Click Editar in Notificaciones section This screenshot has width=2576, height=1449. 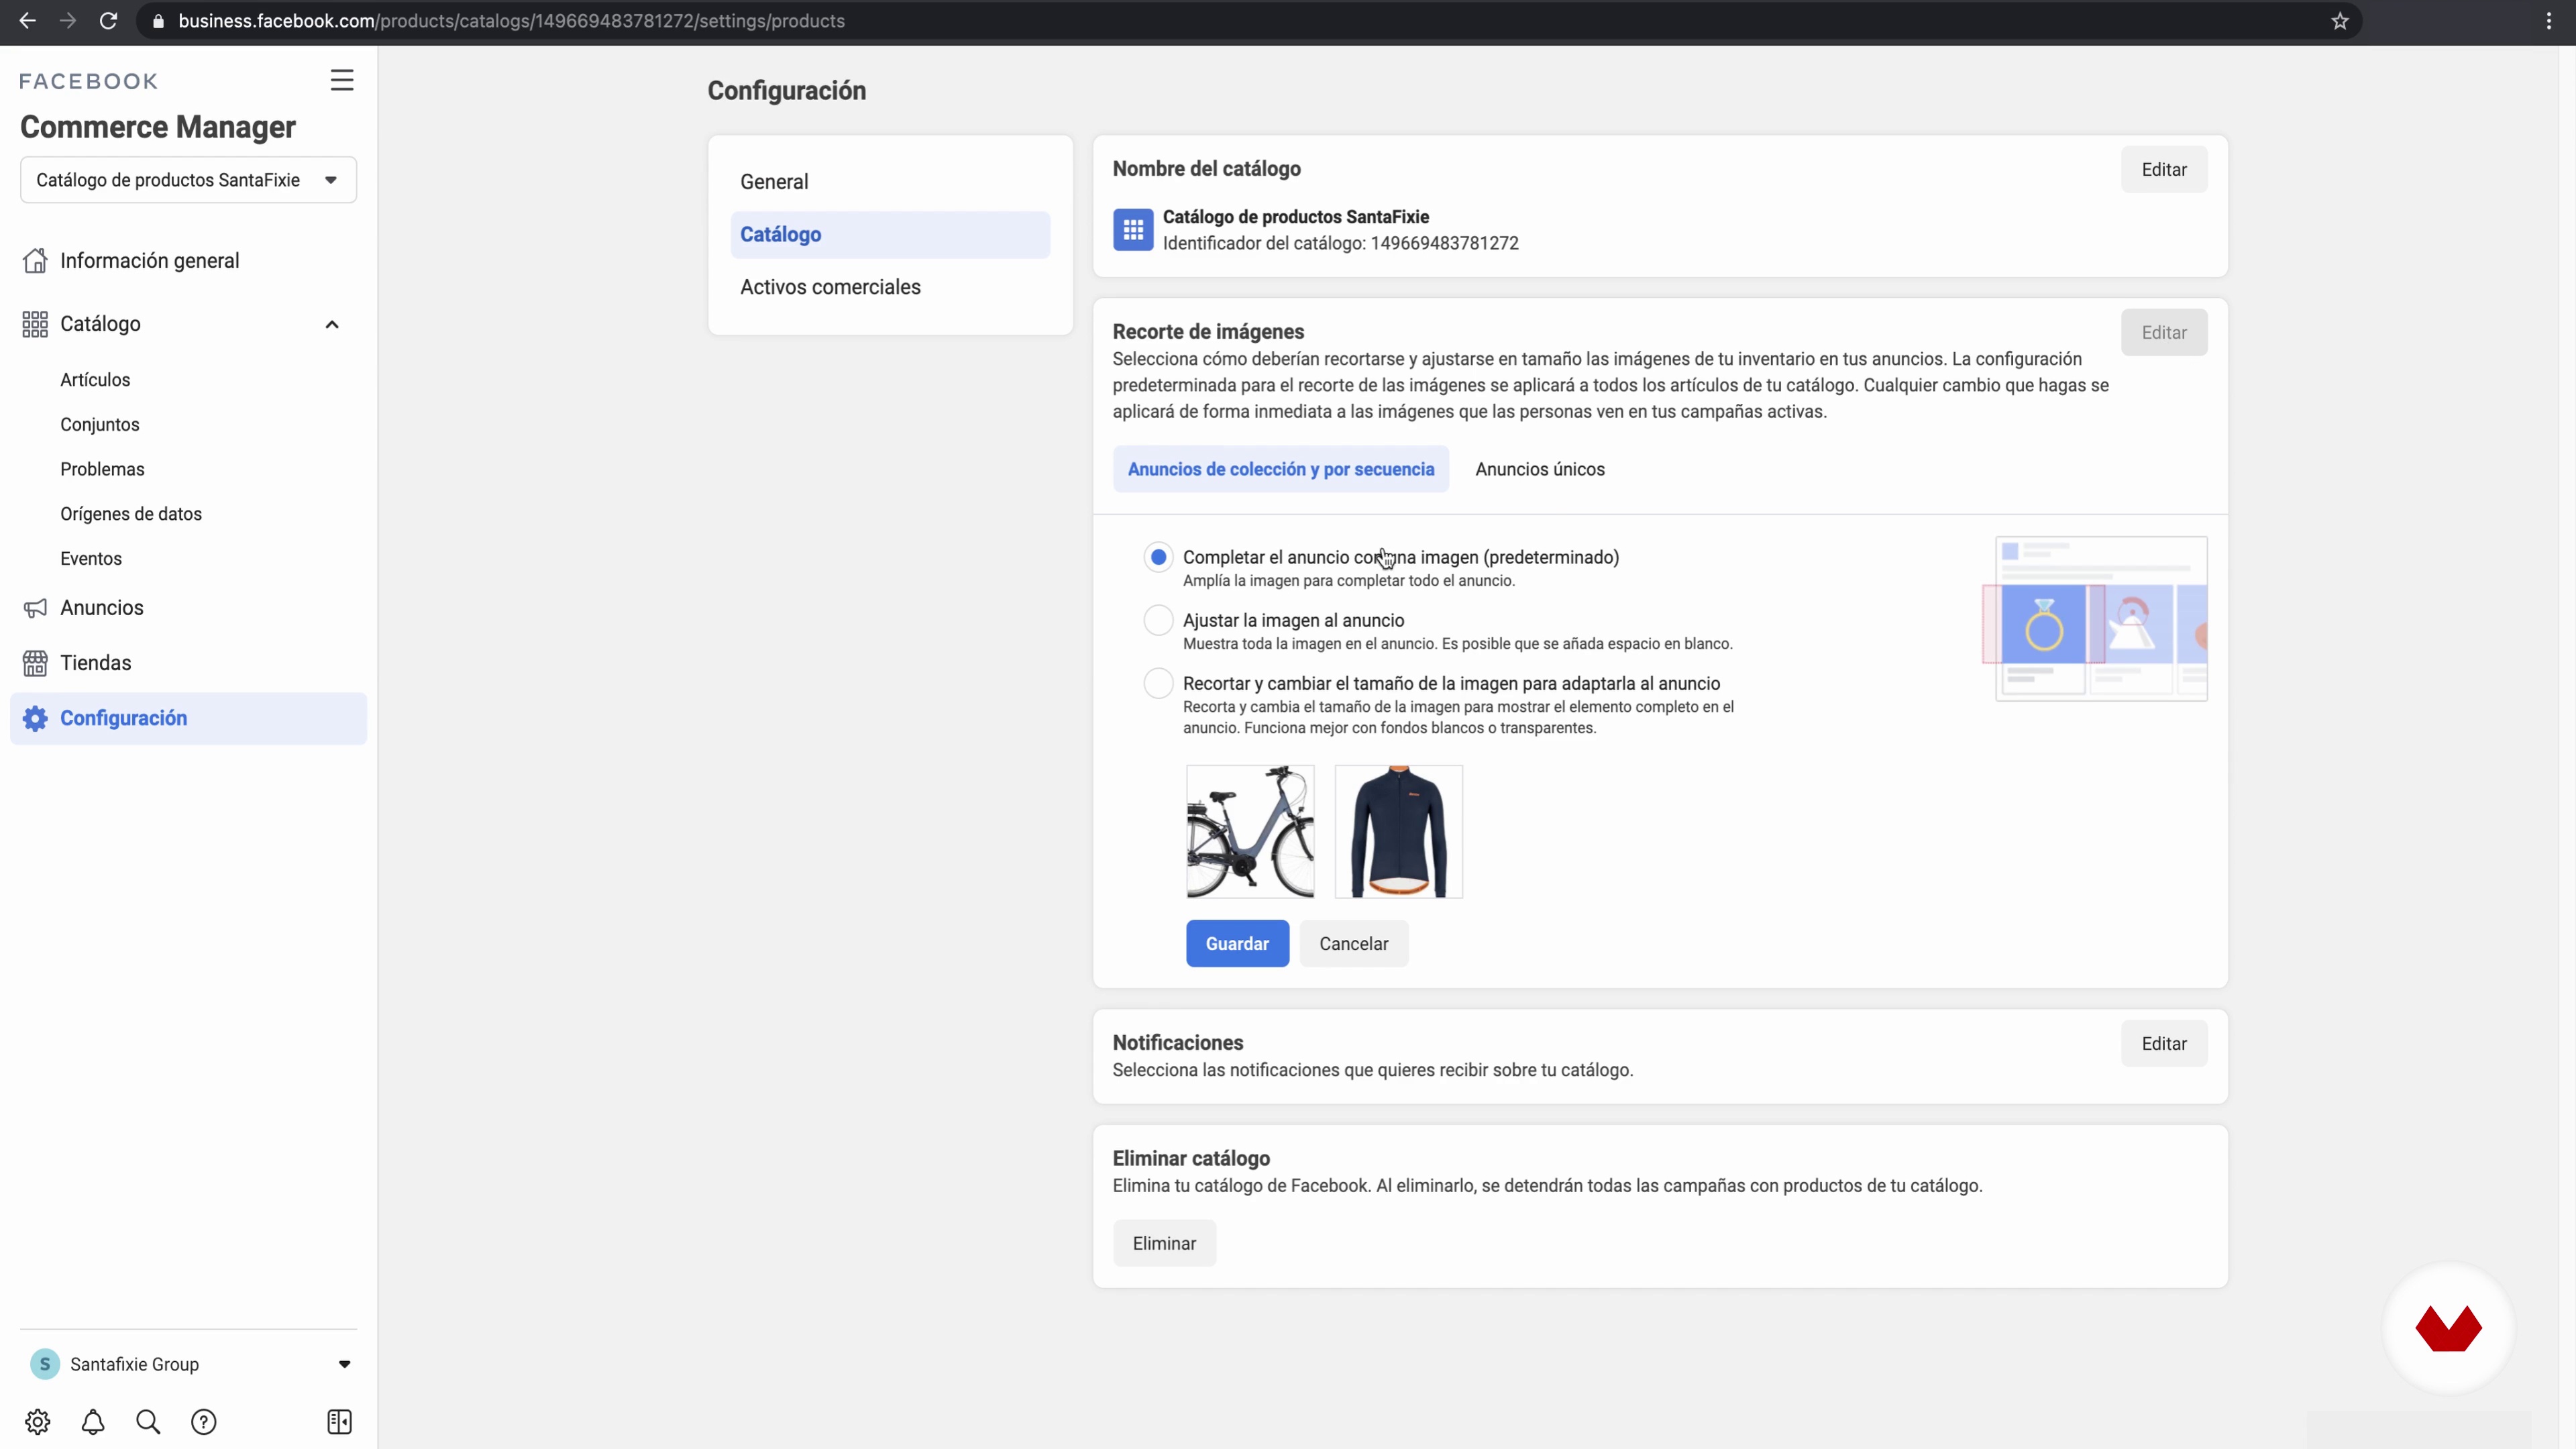click(x=2164, y=1044)
